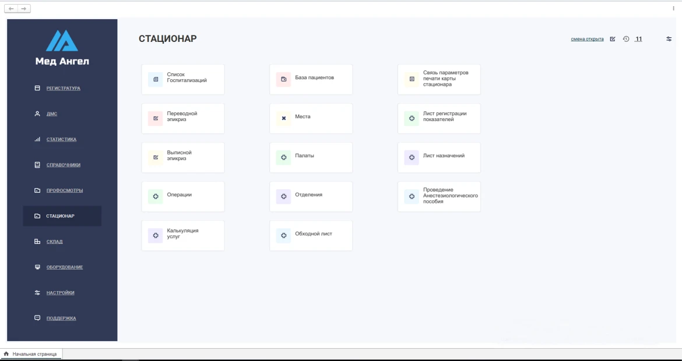Image resolution: width=682 pixels, height=361 pixels.
Task: Open the Склад section
Action: coord(54,242)
